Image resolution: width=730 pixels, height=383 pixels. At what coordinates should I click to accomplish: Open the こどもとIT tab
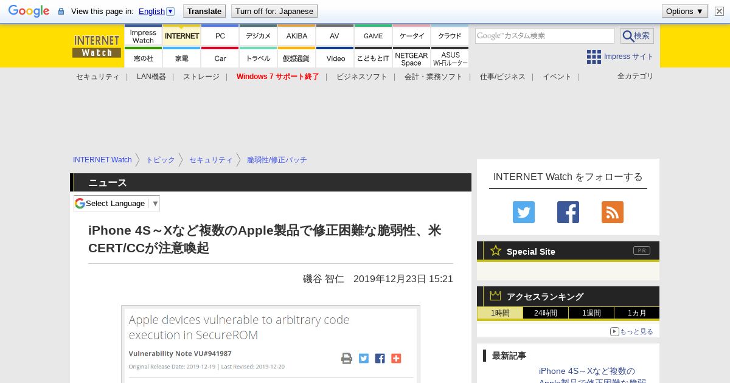[373, 58]
